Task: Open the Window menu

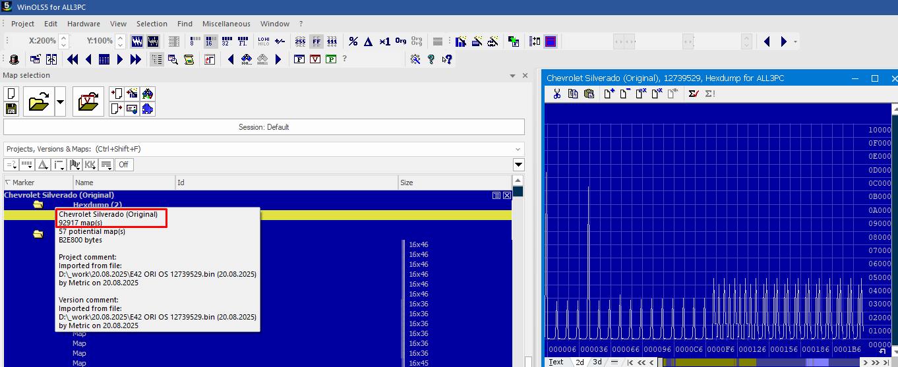Action: click(275, 24)
